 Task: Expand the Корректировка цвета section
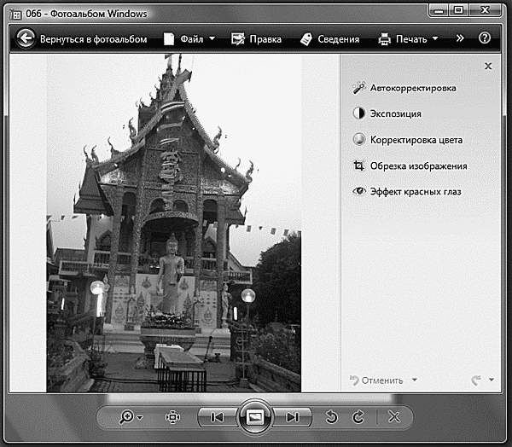408,140
